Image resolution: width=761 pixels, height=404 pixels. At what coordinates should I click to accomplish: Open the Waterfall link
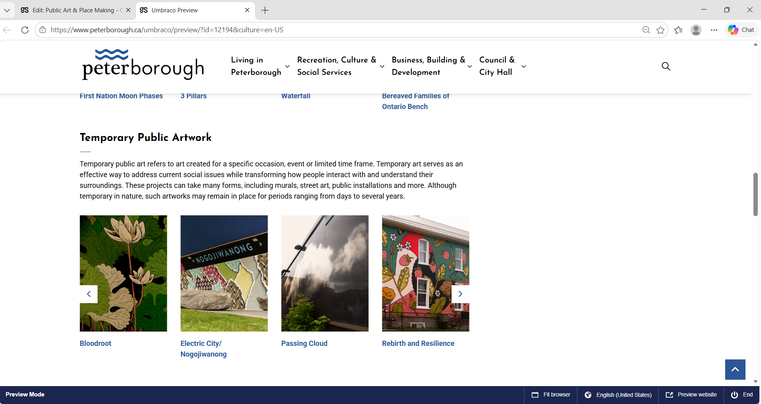[296, 96]
